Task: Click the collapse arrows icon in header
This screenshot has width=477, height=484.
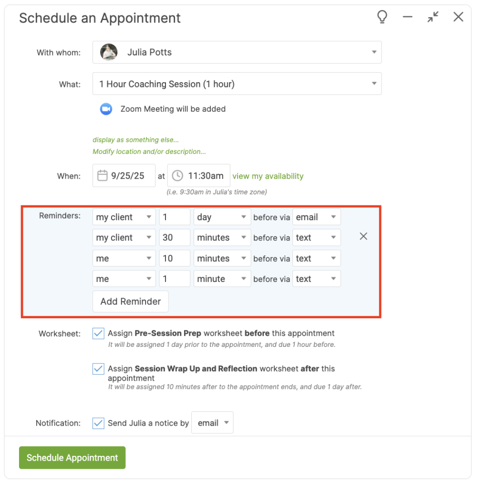Action: tap(433, 17)
